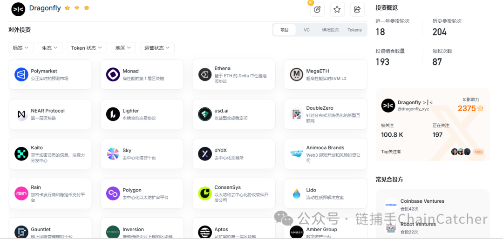This screenshot has width=503, height=239.
Task: Click the share arrow icon button
Action: (x=357, y=9)
